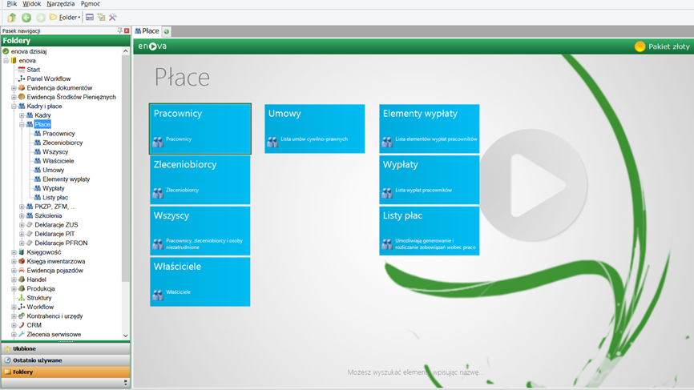Select Zleceniobiorcy in the tree

63,143
